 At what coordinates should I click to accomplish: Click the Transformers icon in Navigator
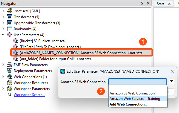[10, 17]
